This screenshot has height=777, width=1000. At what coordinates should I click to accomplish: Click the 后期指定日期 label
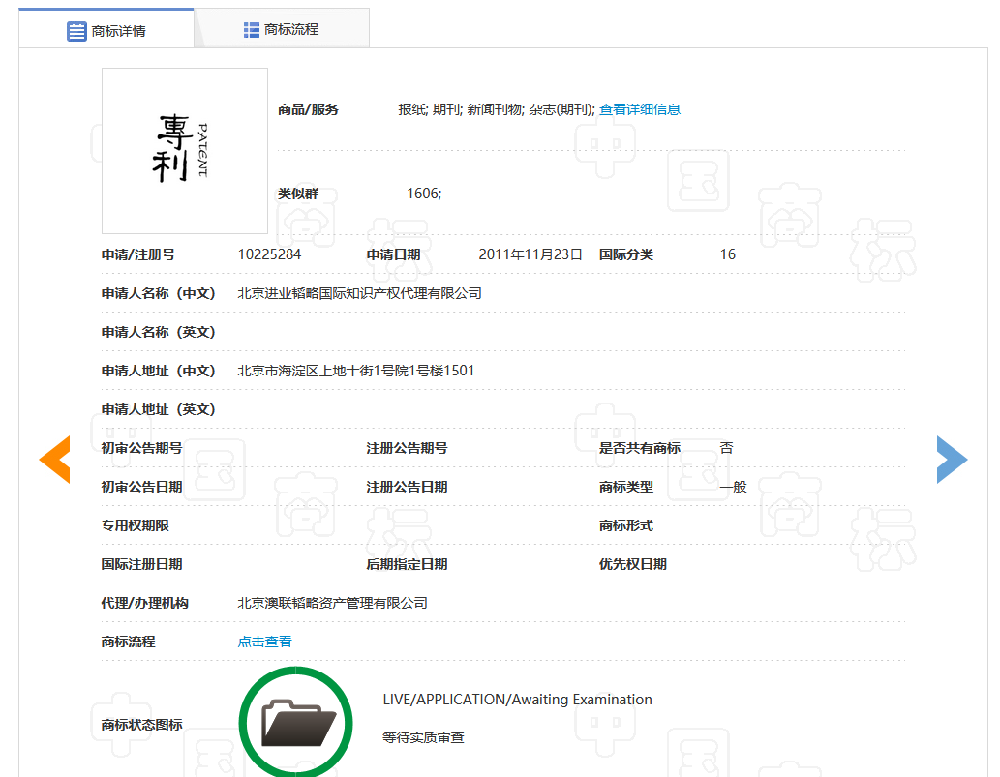click(407, 565)
